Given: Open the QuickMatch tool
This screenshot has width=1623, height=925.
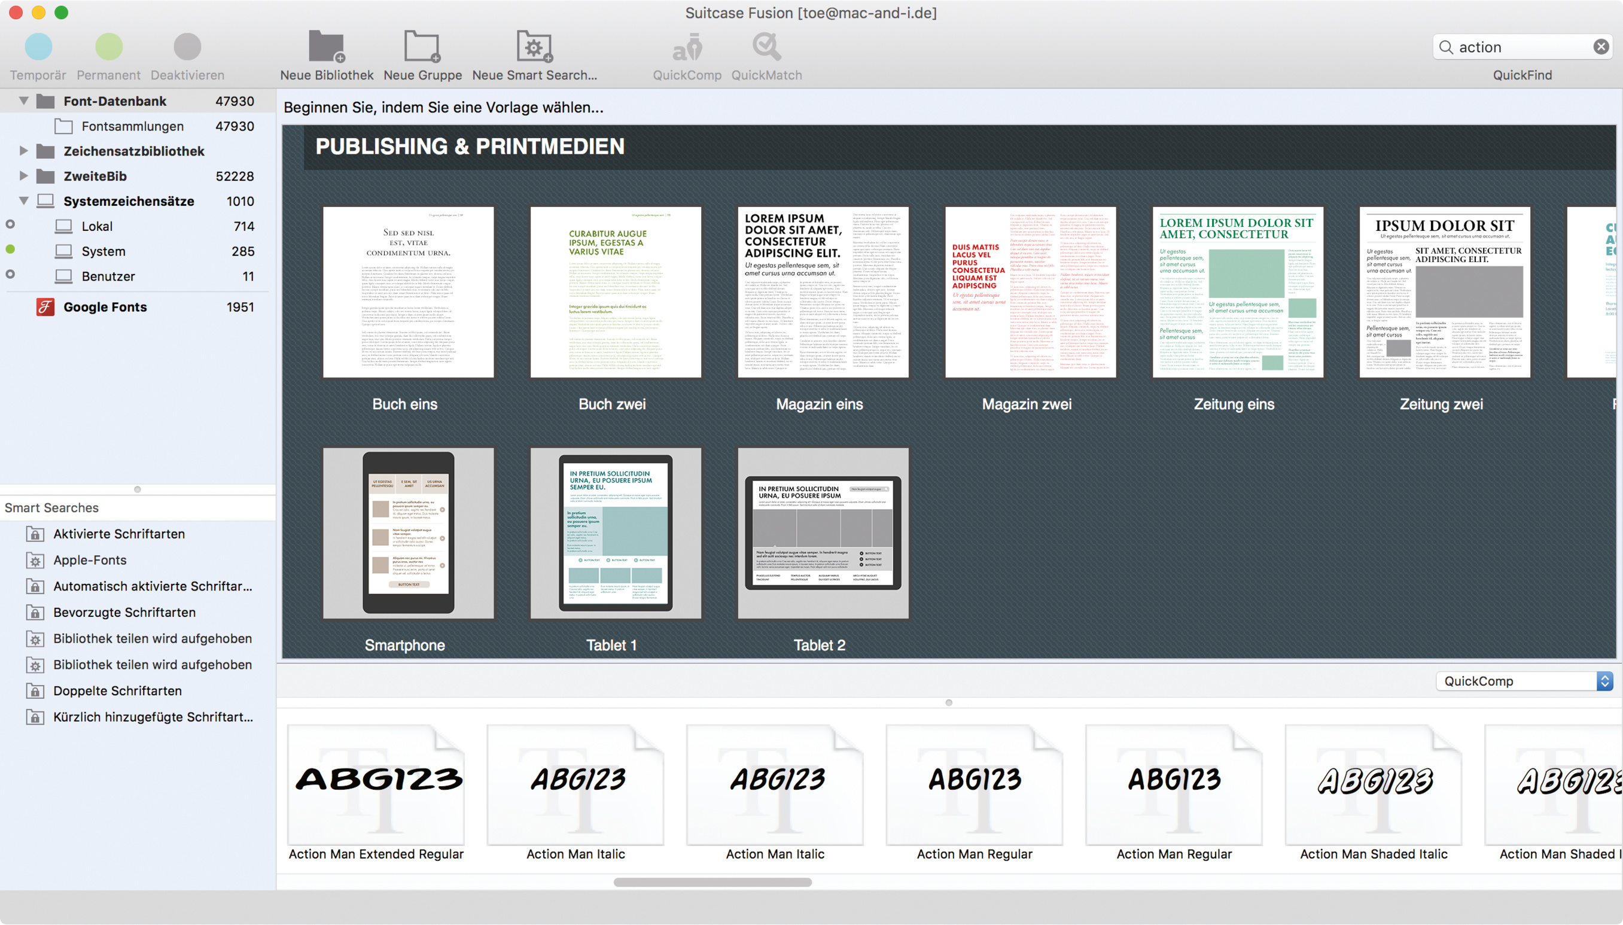Looking at the screenshot, I should pyautogui.click(x=766, y=47).
